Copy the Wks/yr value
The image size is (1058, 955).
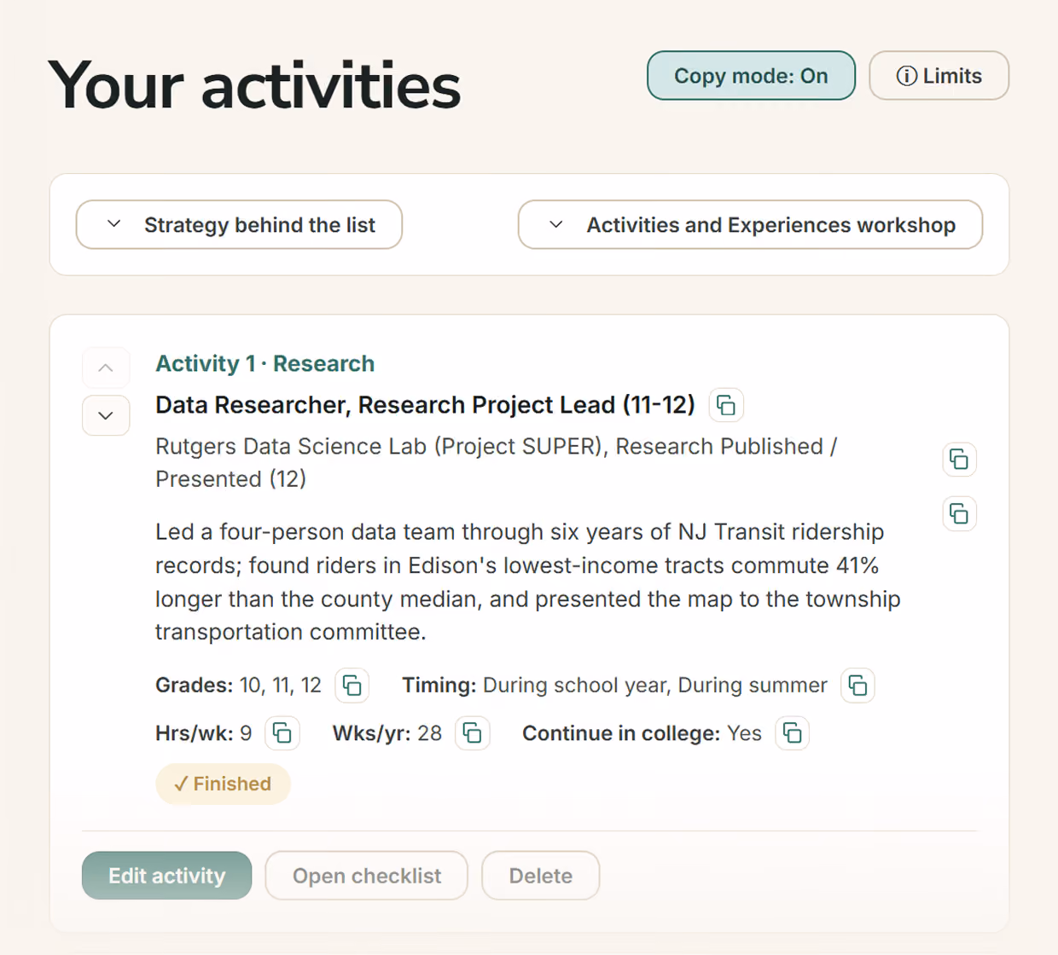(473, 733)
